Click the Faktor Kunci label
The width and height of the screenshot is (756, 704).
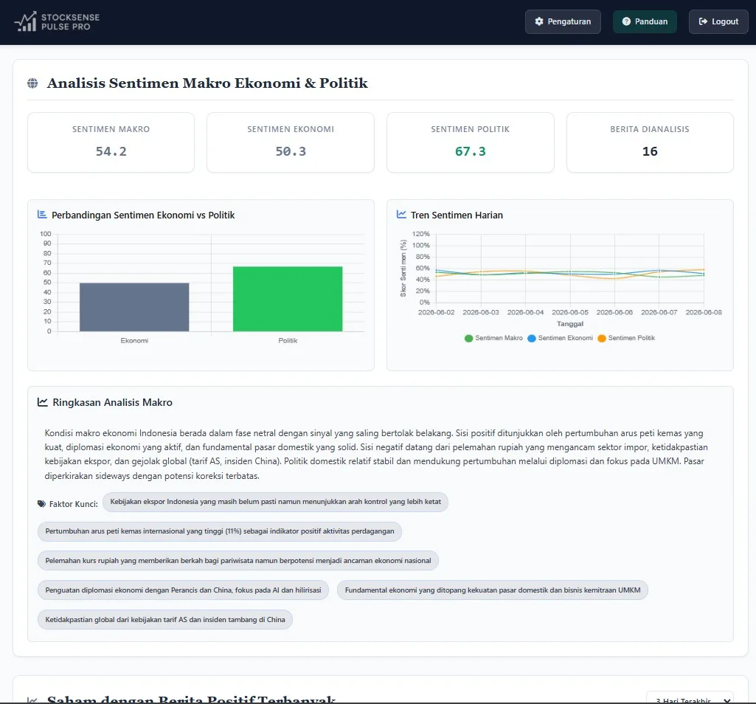[x=73, y=504]
